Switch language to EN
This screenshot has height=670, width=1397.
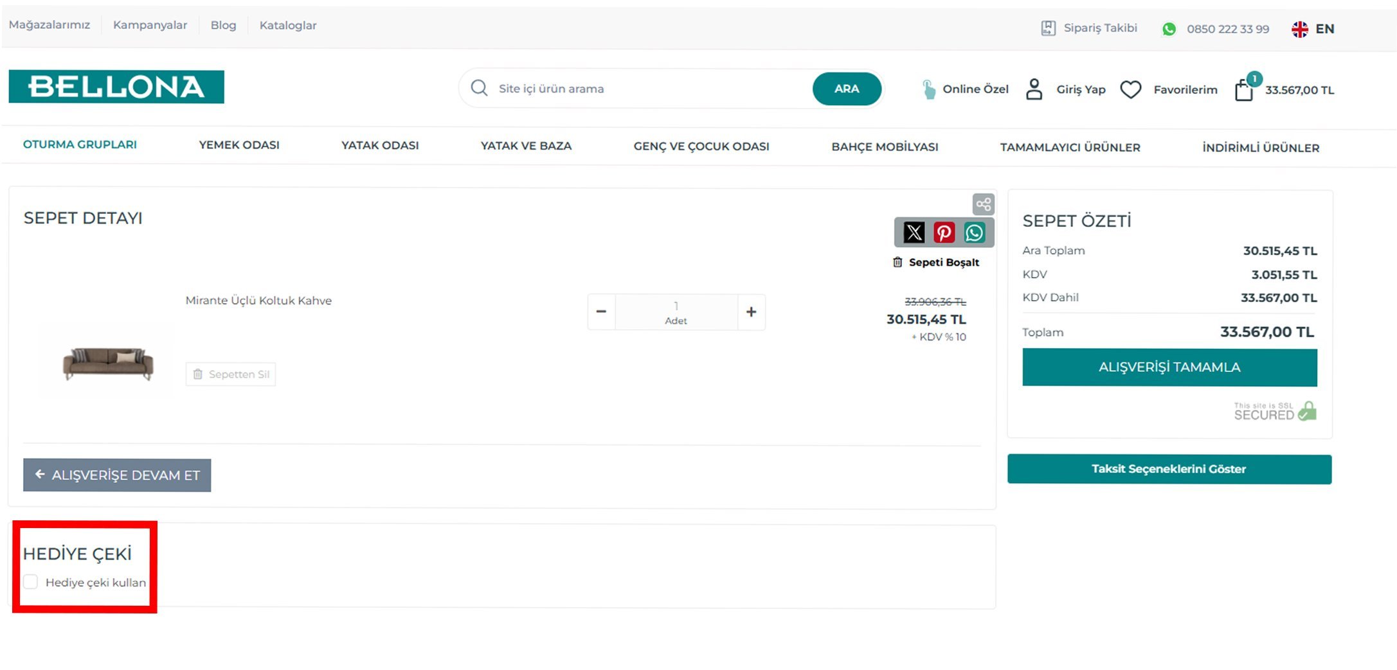pos(1324,29)
